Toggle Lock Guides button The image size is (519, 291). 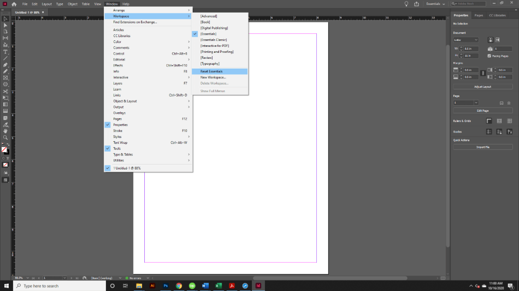[499, 132]
